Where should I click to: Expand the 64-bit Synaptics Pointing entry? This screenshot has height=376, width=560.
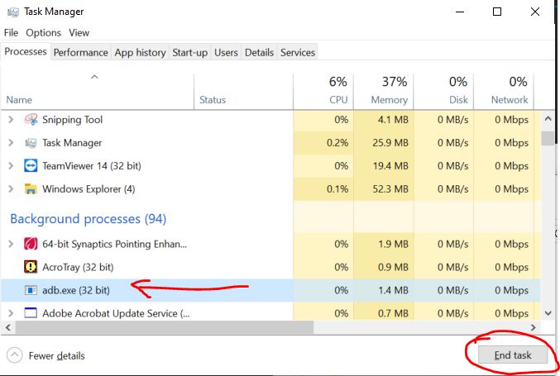(x=11, y=244)
